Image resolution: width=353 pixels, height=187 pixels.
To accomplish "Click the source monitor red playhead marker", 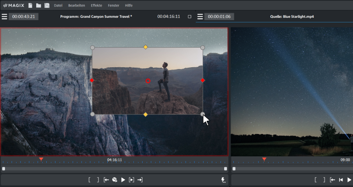I will (x=265, y=160).
